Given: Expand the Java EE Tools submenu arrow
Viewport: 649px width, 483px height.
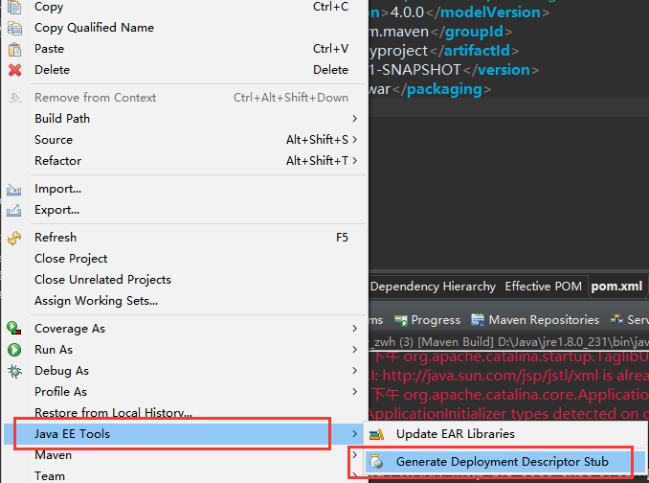Looking at the screenshot, I should 355,434.
